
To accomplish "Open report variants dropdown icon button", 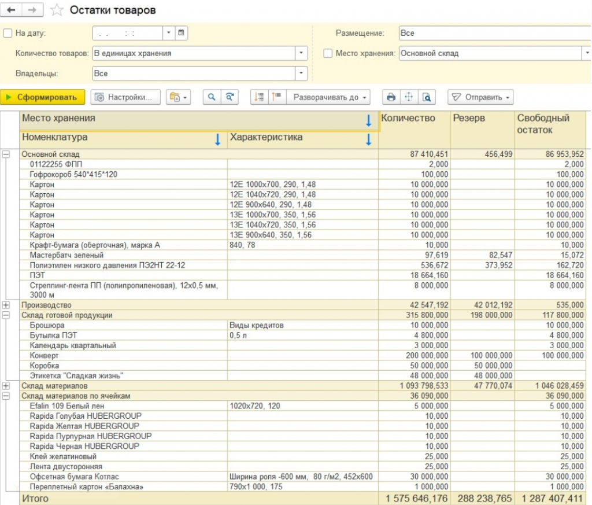I will (178, 97).
